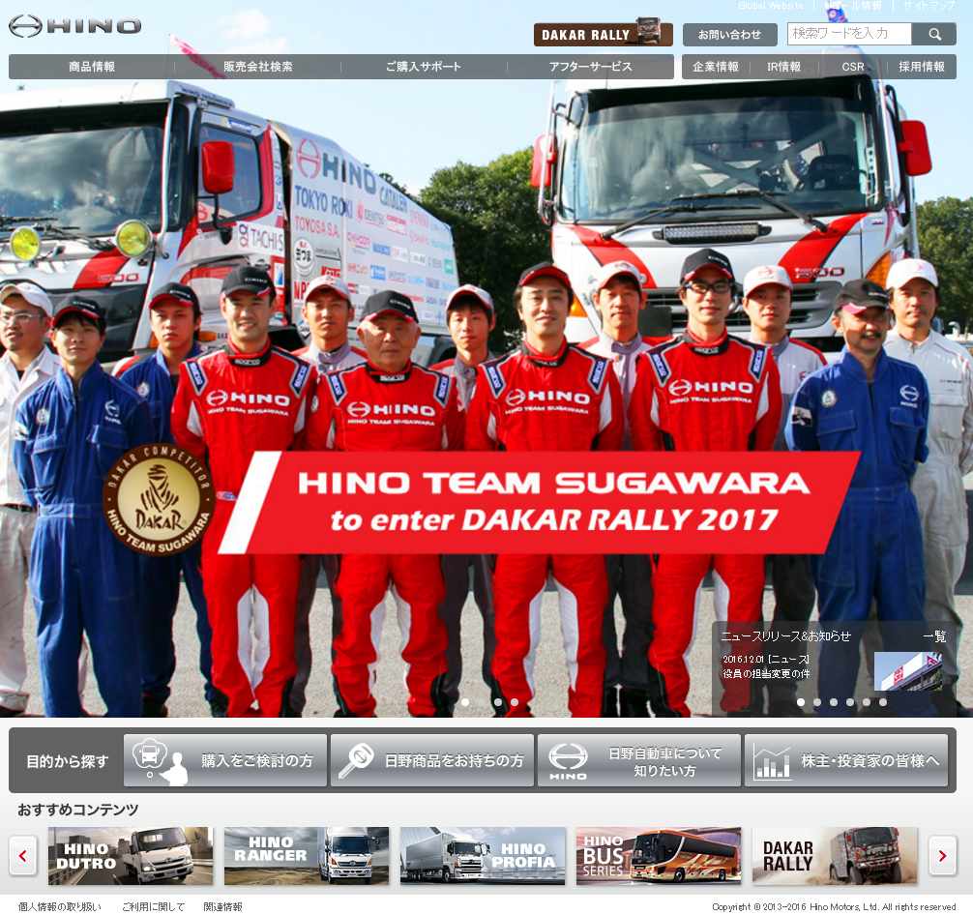Screen dimensions: 973x915
Task: Select the first news slider dot
Action: click(801, 702)
